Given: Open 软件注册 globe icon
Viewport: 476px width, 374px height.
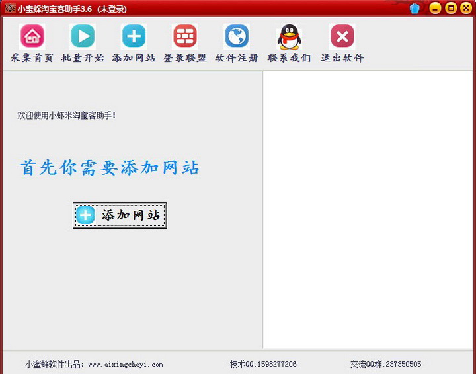Looking at the screenshot, I should tap(237, 36).
